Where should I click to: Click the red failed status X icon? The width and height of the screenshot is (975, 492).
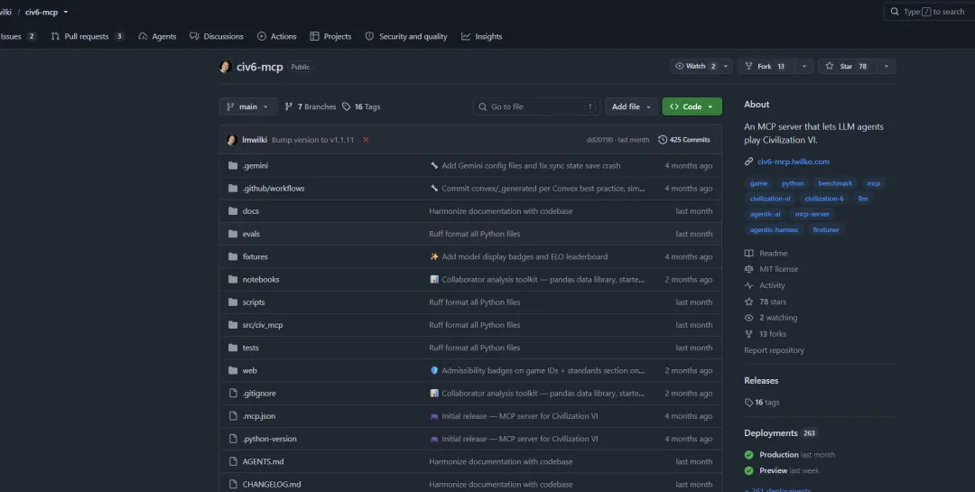pos(366,140)
